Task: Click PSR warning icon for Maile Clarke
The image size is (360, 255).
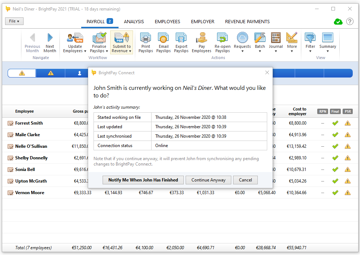Action: click(x=348, y=135)
